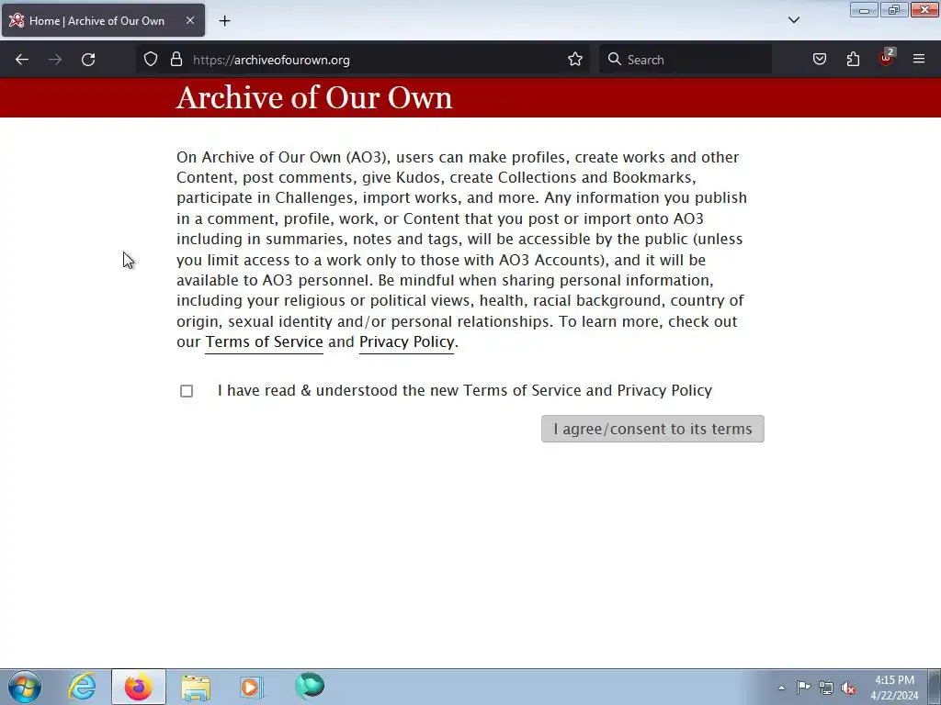This screenshot has width=941, height=705.
Task: Bookmark this page with the star icon
Action: pyautogui.click(x=575, y=59)
